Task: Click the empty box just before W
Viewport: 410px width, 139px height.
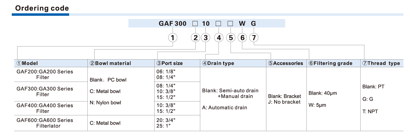Action: [x=230, y=24]
